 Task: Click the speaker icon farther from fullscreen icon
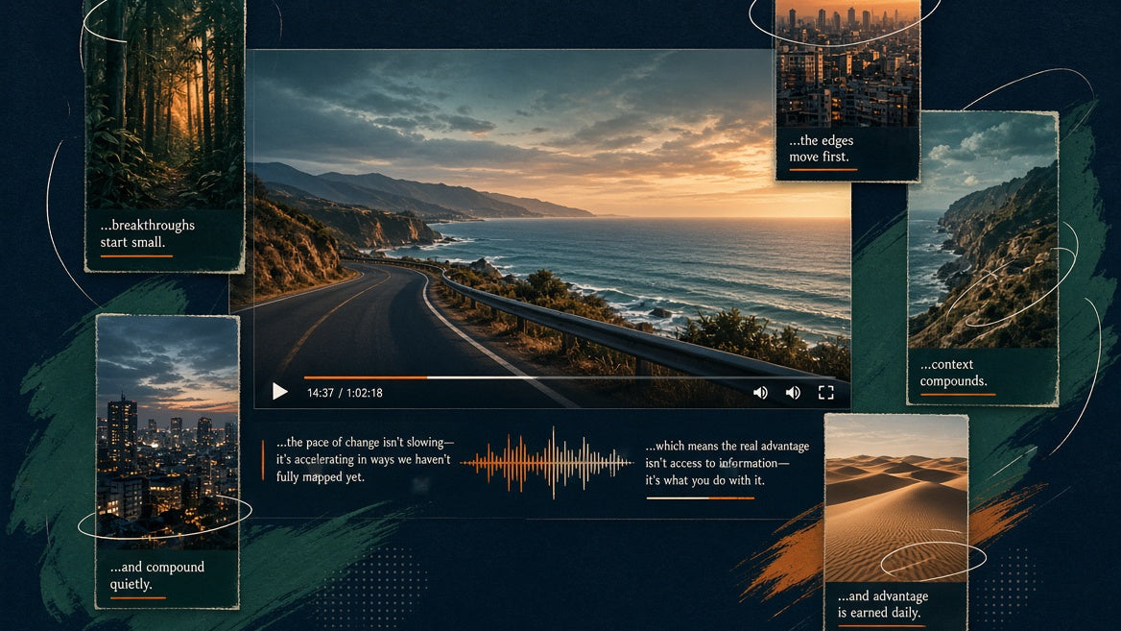click(760, 392)
